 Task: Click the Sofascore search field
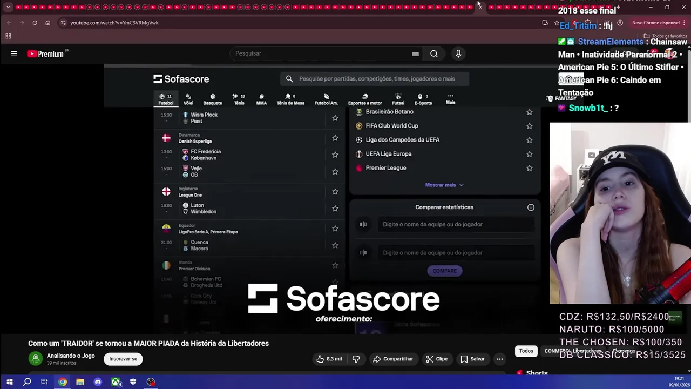[375, 79]
